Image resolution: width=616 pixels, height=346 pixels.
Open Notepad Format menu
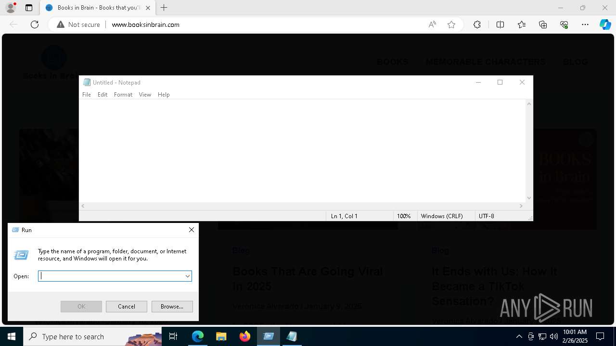[x=123, y=95]
